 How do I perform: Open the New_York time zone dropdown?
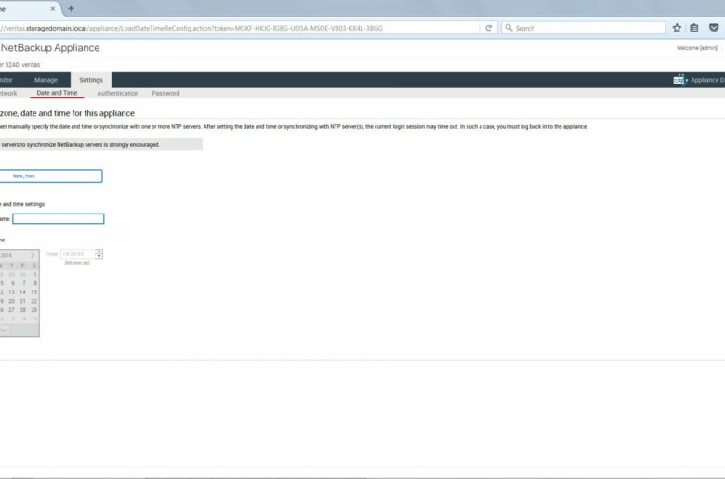pos(51,176)
